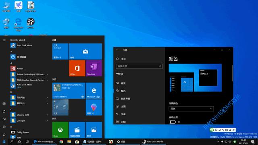Click the Cortana circle on taskbar
This screenshot has width=258, height=145.
pyautogui.click(x=19, y=141)
